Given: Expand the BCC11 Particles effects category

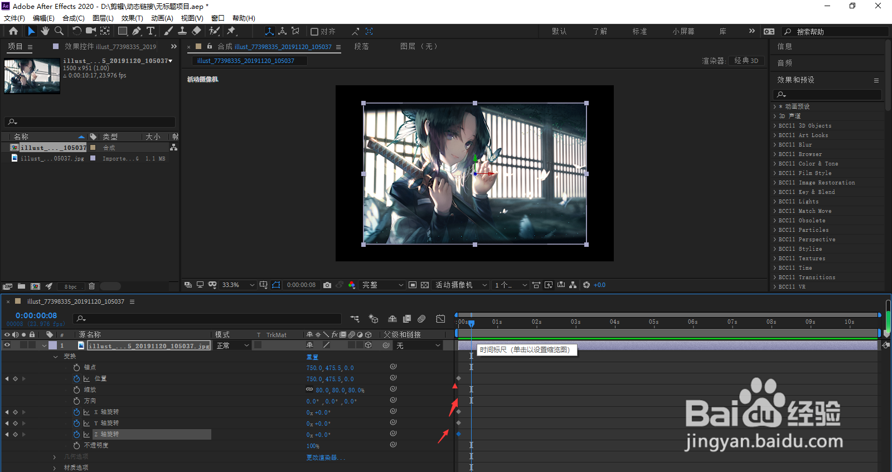Looking at the screenshot, I should click(x=775, y=230).
